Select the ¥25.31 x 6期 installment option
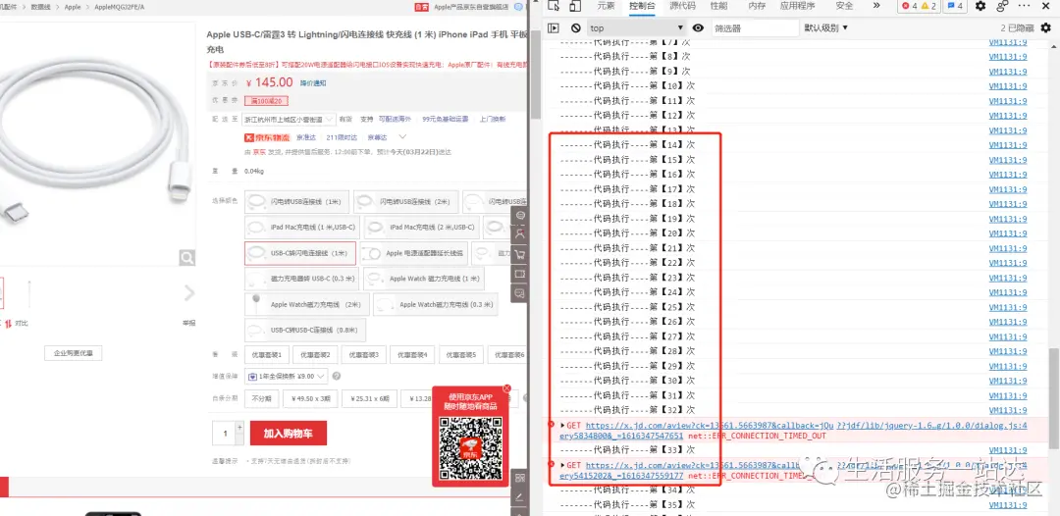 [x=369, y=398]
